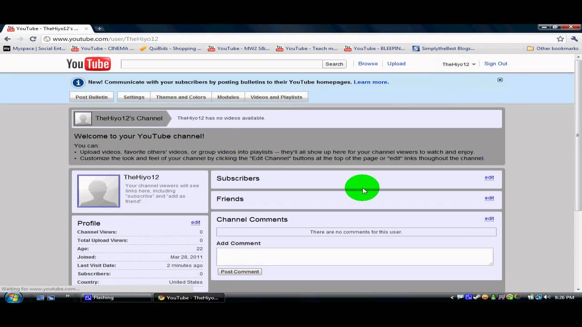The image size is (582, 327).
Task: Open the Upload link
Action: pos(396,64)
